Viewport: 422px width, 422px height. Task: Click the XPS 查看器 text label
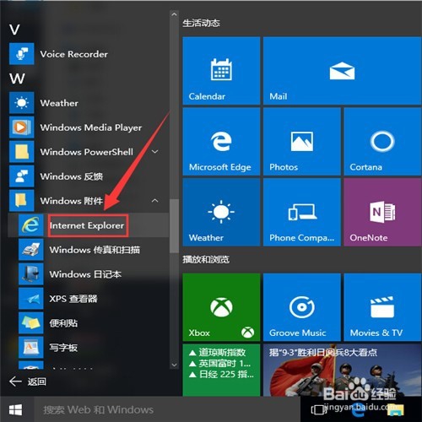pyautogui.click(x=73, y=299)
